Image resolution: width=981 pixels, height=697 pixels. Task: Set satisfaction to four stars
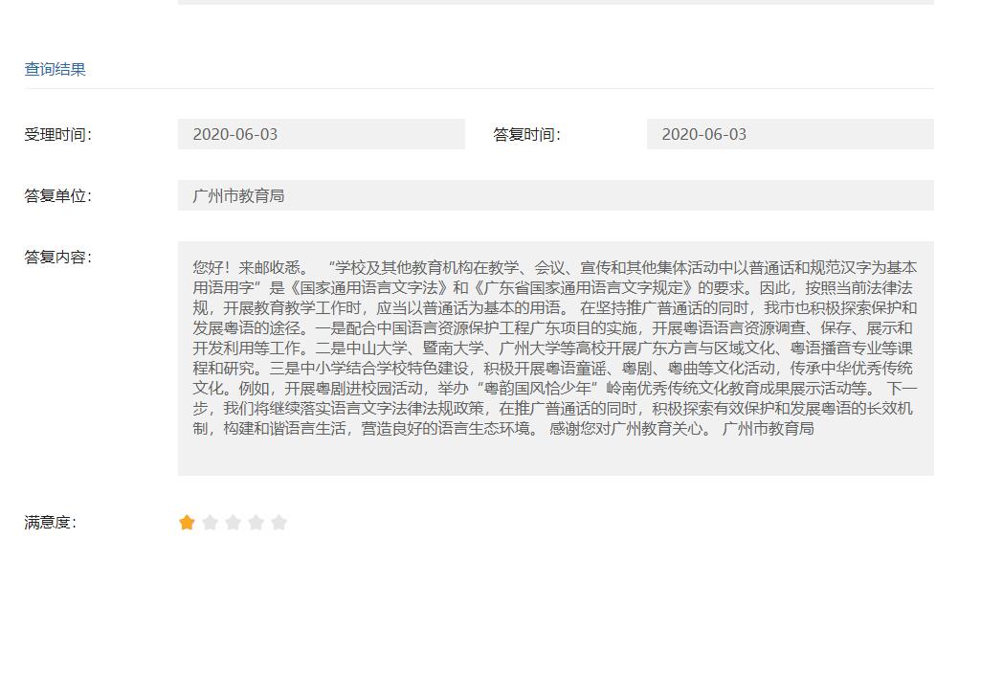pos(256,522)
